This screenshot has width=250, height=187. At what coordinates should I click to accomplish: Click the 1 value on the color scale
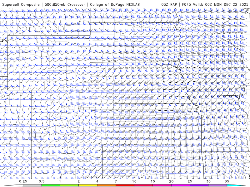tap(60, 181)
